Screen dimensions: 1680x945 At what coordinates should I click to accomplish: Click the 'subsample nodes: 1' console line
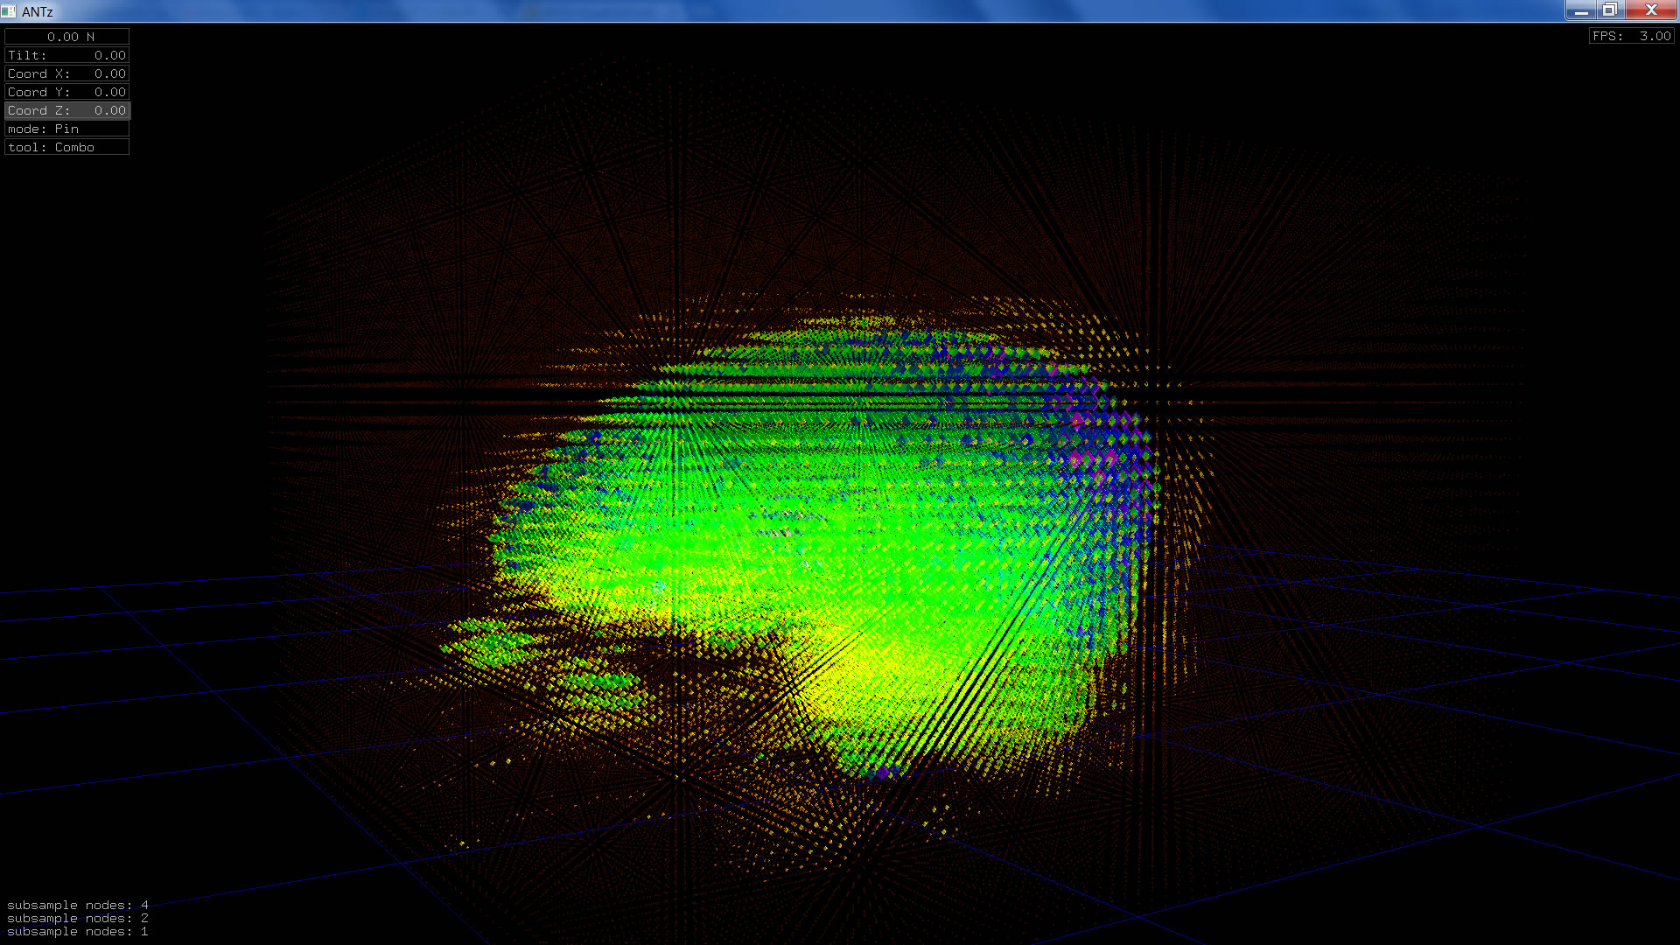point(78,931)
